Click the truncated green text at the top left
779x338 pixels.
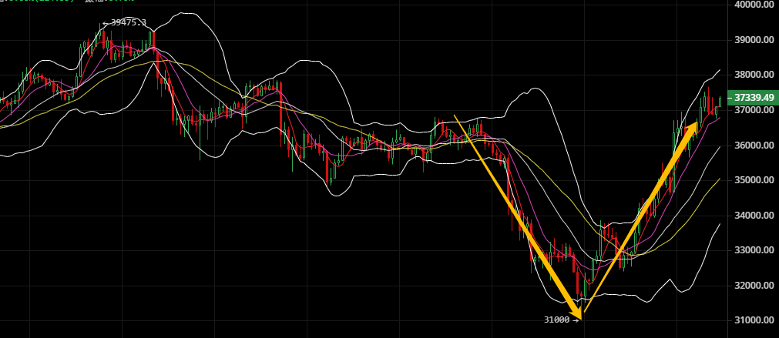tap(39, 2)
